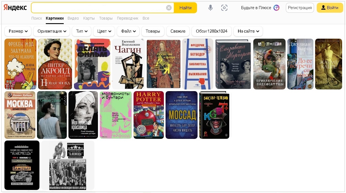This screenshot has height=193, width=346.
Task: Click the Yandex Plus round icon
Action: [x=276, y=8]
